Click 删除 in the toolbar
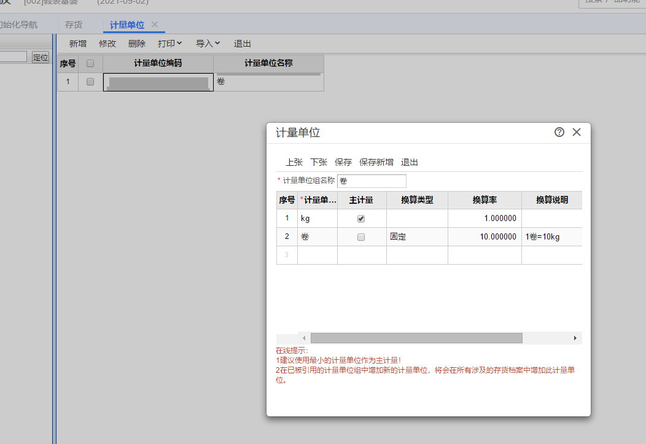This screenshot has width=646, height=444. point(137,44)
